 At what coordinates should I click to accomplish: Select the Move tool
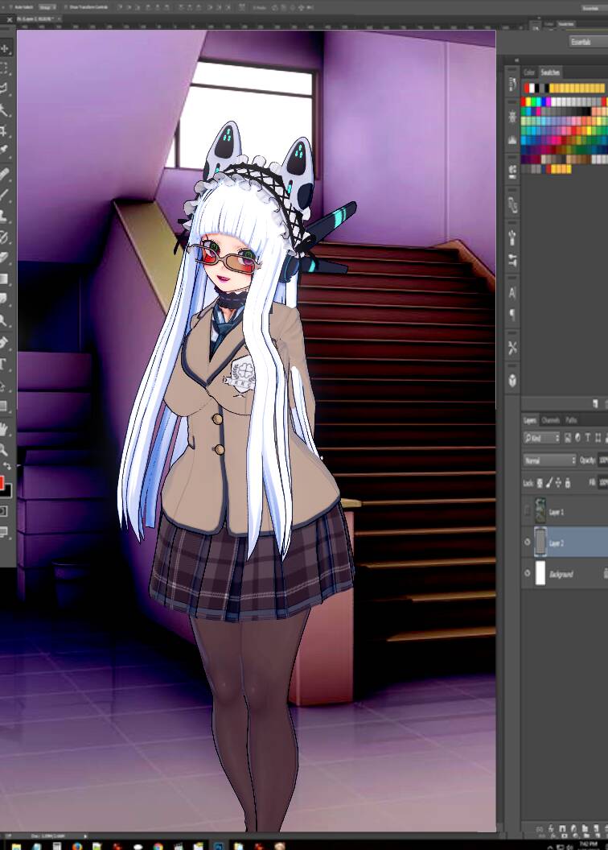click(x=5, y=49)
